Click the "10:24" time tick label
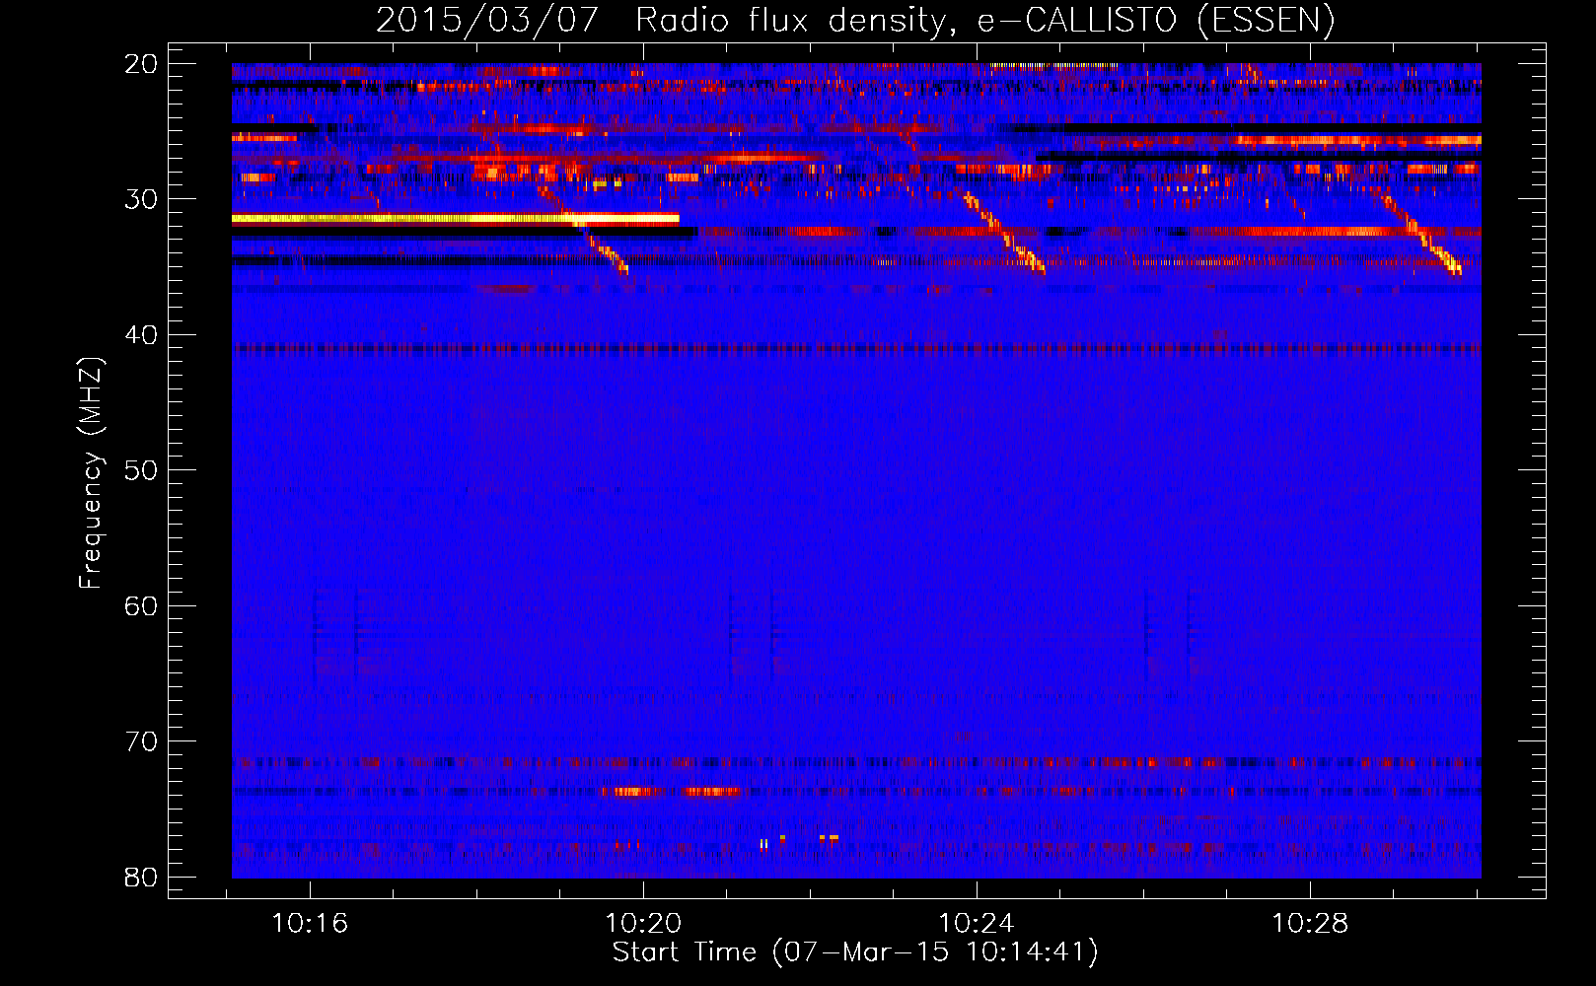 point(977,923)
